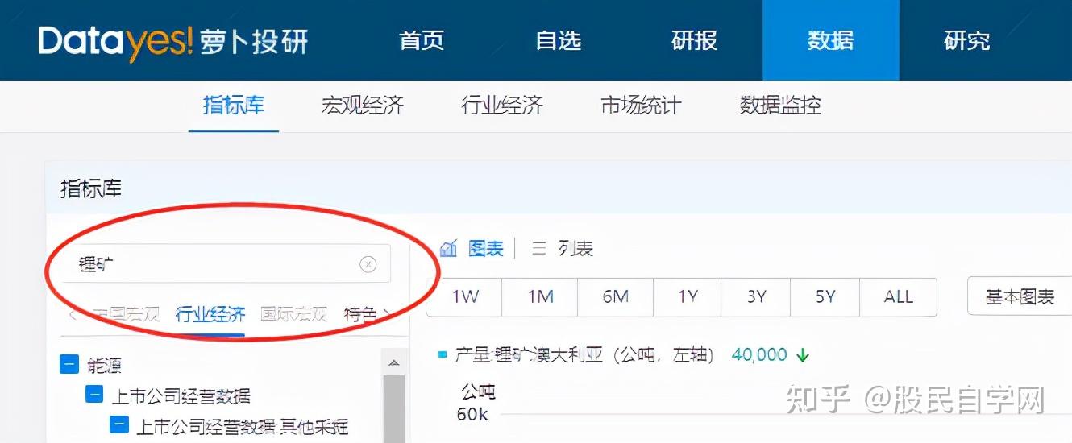Set time range to 1W
The height and width of the screenshot is (443, 1072).
[x=464, y=297]
